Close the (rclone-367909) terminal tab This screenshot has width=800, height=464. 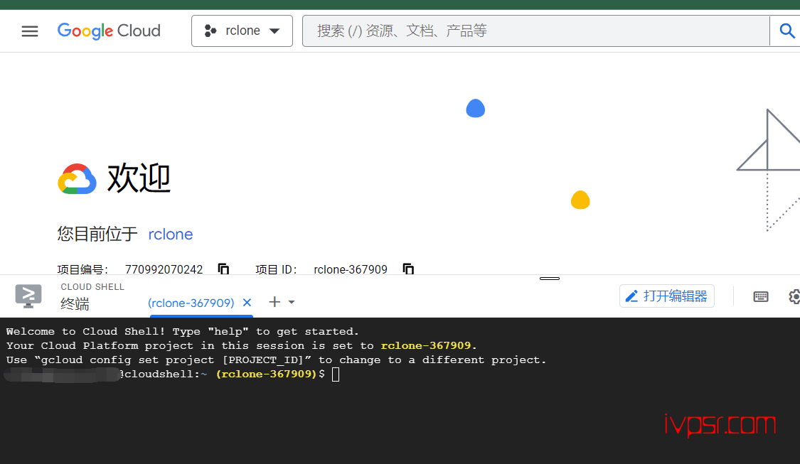pos(247,303)
